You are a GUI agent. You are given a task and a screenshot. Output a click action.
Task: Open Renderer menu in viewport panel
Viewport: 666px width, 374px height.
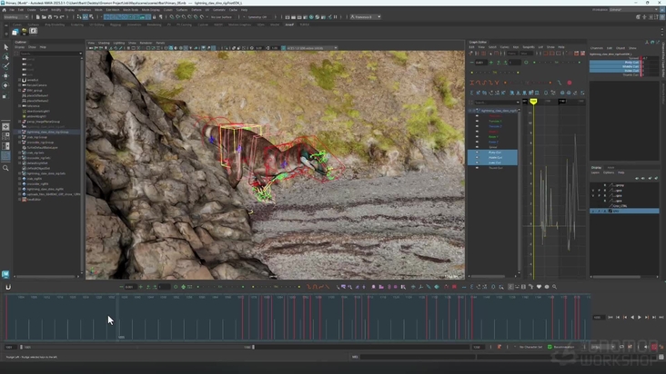tap(146, 43)
